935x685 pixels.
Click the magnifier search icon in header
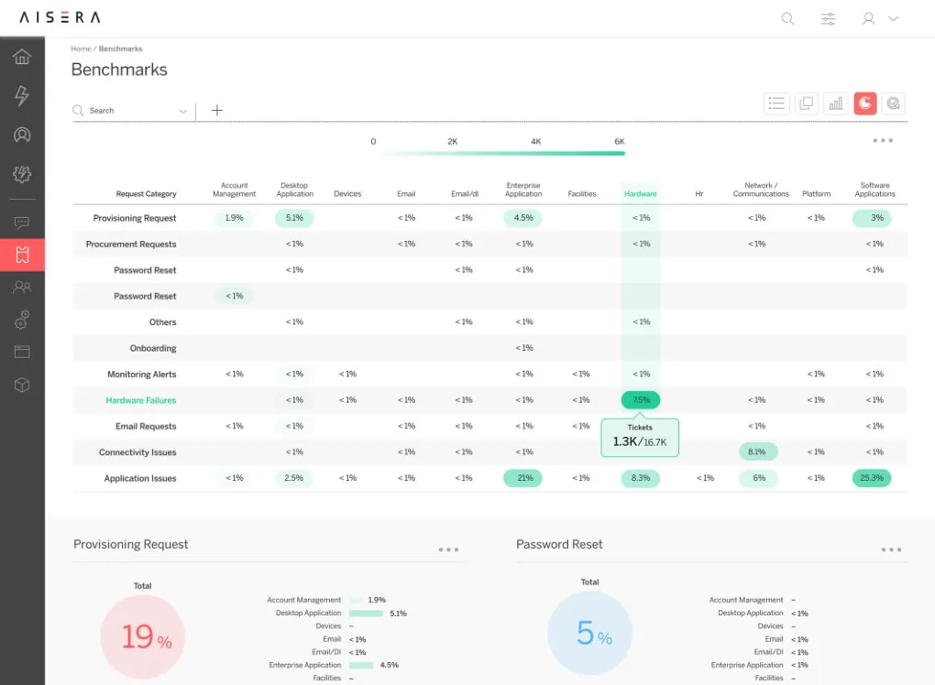787,18
